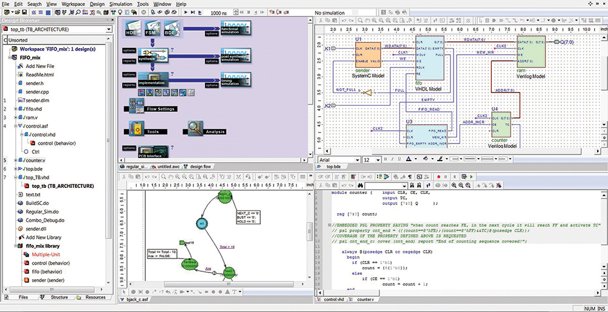Click the synthesis reports button
This screenshot has width=608, height=312.
tap(130, 60)
